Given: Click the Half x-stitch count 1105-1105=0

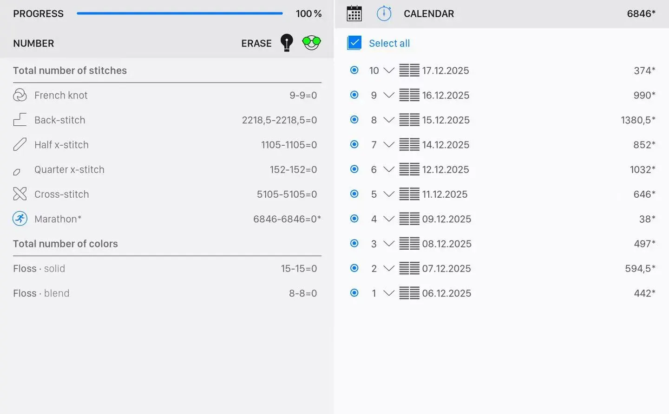Looking at the screenshot, I should click(289, 145).
